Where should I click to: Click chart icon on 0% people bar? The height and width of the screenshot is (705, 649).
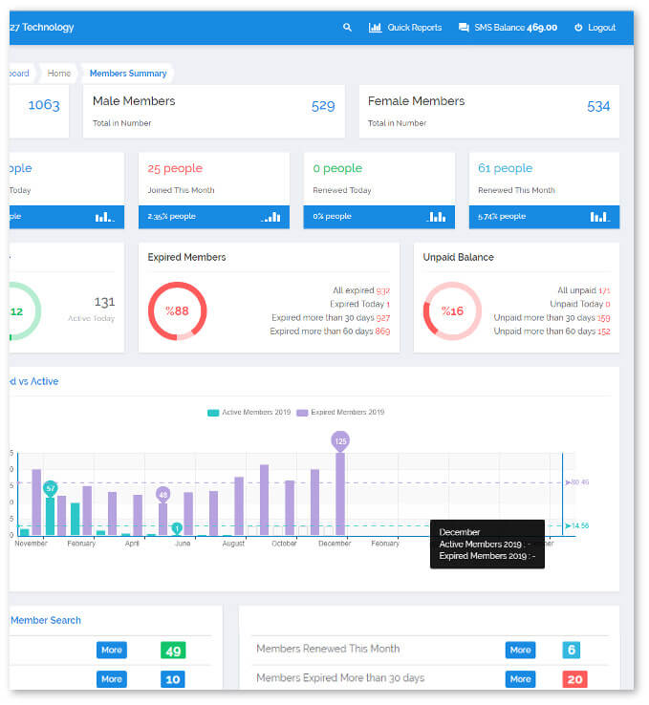[x=436, y=217]
